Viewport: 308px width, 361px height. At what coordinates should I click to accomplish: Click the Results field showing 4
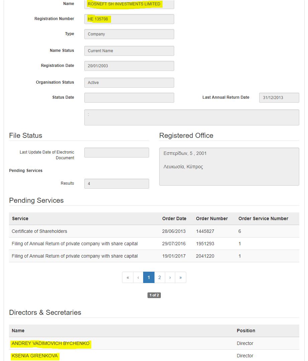[116, 184]
